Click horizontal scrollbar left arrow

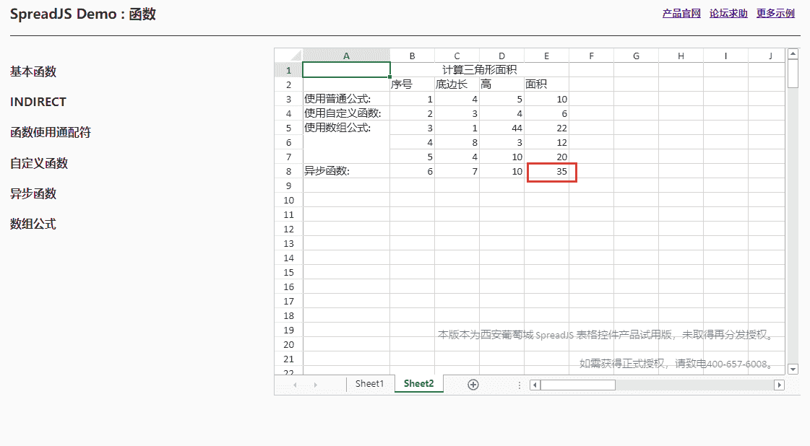535,385
